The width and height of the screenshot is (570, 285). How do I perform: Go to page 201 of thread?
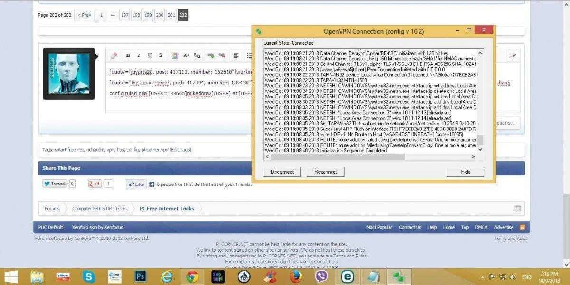pos(171,15)
